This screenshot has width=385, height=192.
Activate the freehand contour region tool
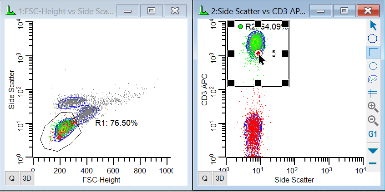click(x=373, y=79)
